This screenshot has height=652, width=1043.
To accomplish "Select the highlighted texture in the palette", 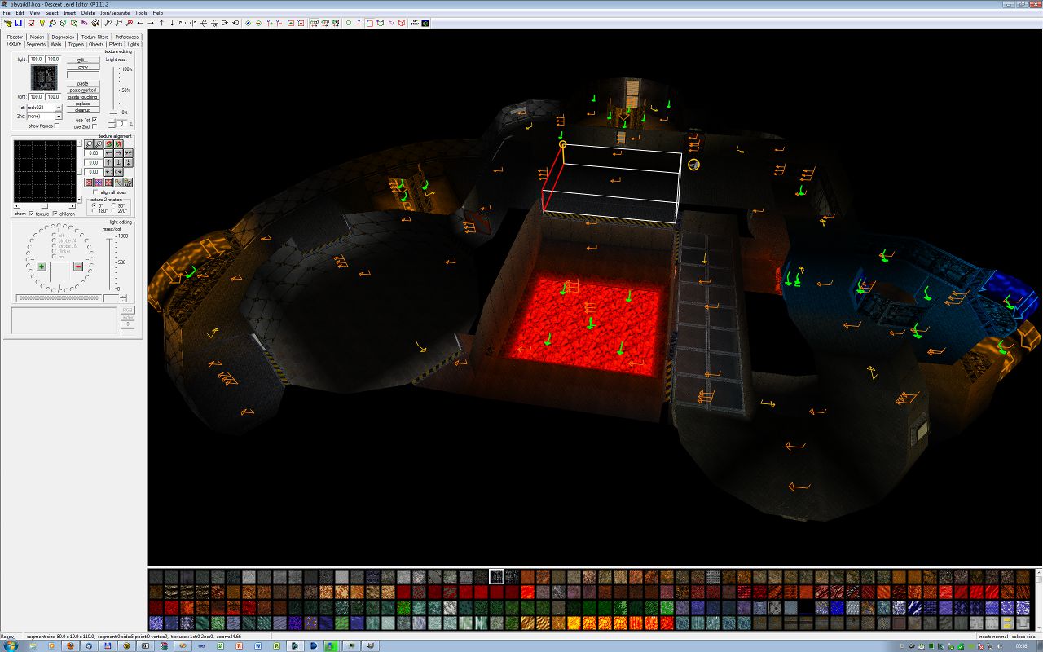I will (x=496, y=576).
